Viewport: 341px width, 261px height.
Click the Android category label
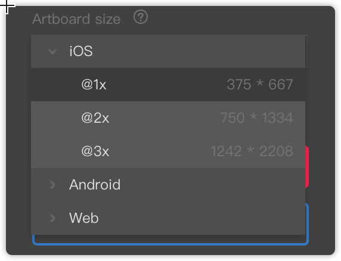pos(95,185)
